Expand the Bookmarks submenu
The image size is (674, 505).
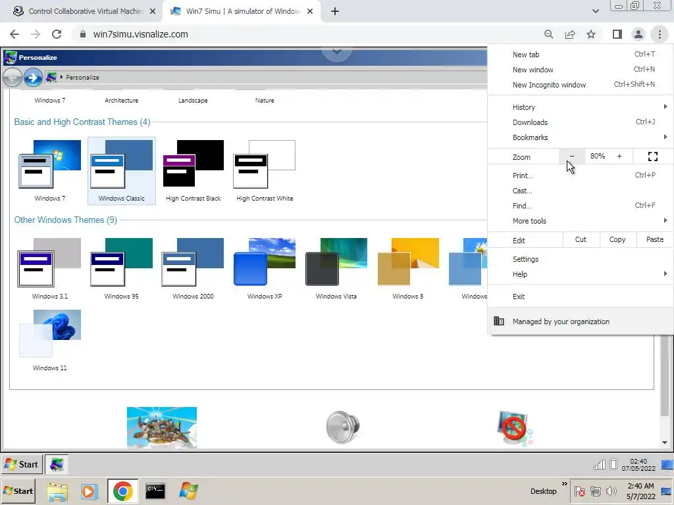[x=581, y=137]
